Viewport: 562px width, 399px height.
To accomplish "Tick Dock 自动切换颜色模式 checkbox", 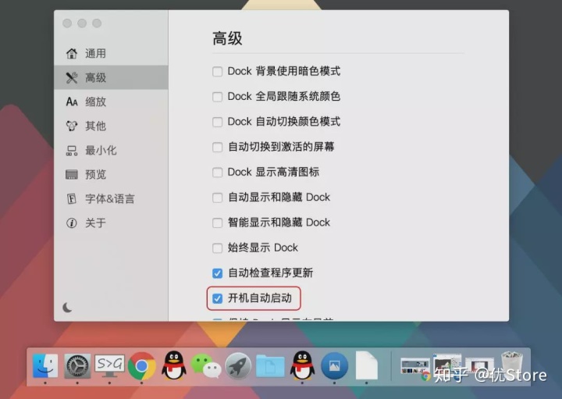I will coord(217,122).
